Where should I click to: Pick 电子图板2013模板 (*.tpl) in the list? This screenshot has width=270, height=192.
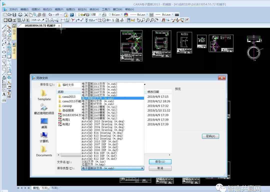[x=112, y=107]
